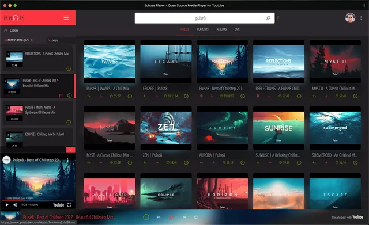Show tracklist of Best of Chillstep queue item
This screenshot has width=369, height=225.
click(x=61, y=96)
